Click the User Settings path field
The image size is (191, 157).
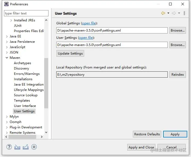click(x=112, y=45)
